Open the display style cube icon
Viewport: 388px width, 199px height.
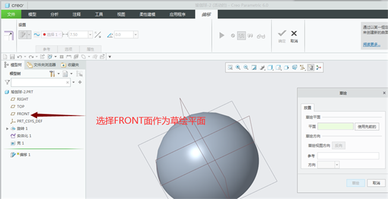point(271,68)
